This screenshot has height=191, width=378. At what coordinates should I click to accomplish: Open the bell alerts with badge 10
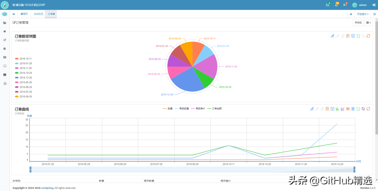pos(336,5)
